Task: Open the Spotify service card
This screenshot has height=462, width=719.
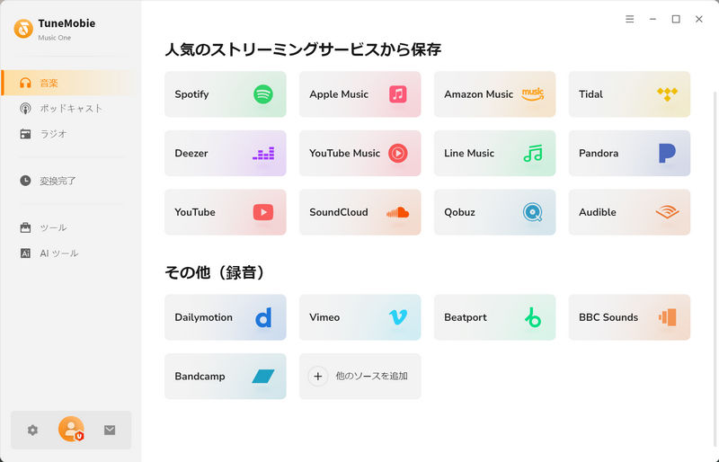Action: click(226, 94)
